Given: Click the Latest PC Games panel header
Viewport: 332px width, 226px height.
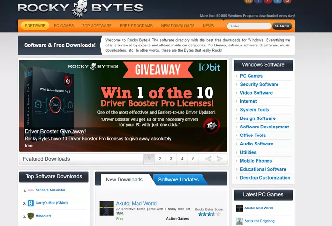Looking at the screenshot, I should click(x=263, y=195).
